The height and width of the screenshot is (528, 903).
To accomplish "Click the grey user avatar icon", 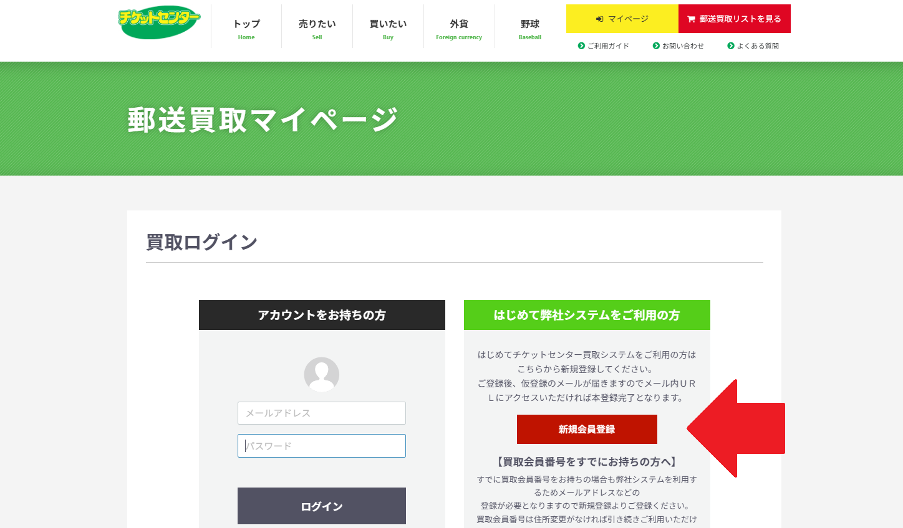I will click(x=322, y=374).
